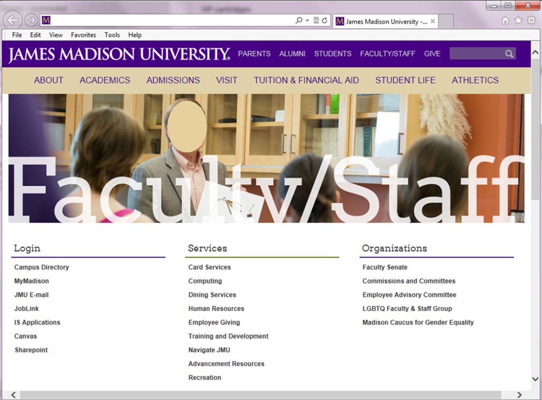542x400 pixels.
Task: Open the IS Applications link
Action: point(37,322)
